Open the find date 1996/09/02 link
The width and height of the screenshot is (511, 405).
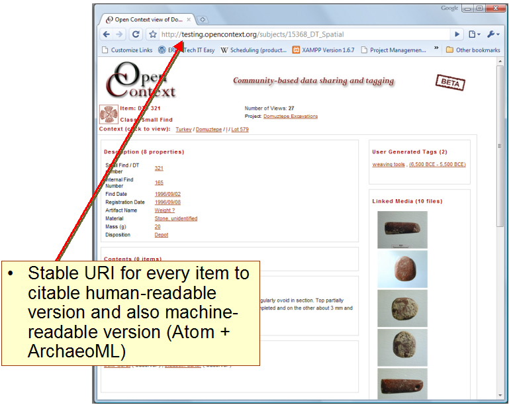pyautogui.click(x=167, y=194)
